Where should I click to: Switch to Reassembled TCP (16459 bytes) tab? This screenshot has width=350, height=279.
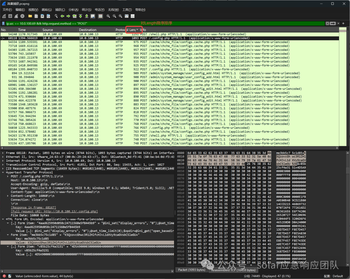click(233, 270)
